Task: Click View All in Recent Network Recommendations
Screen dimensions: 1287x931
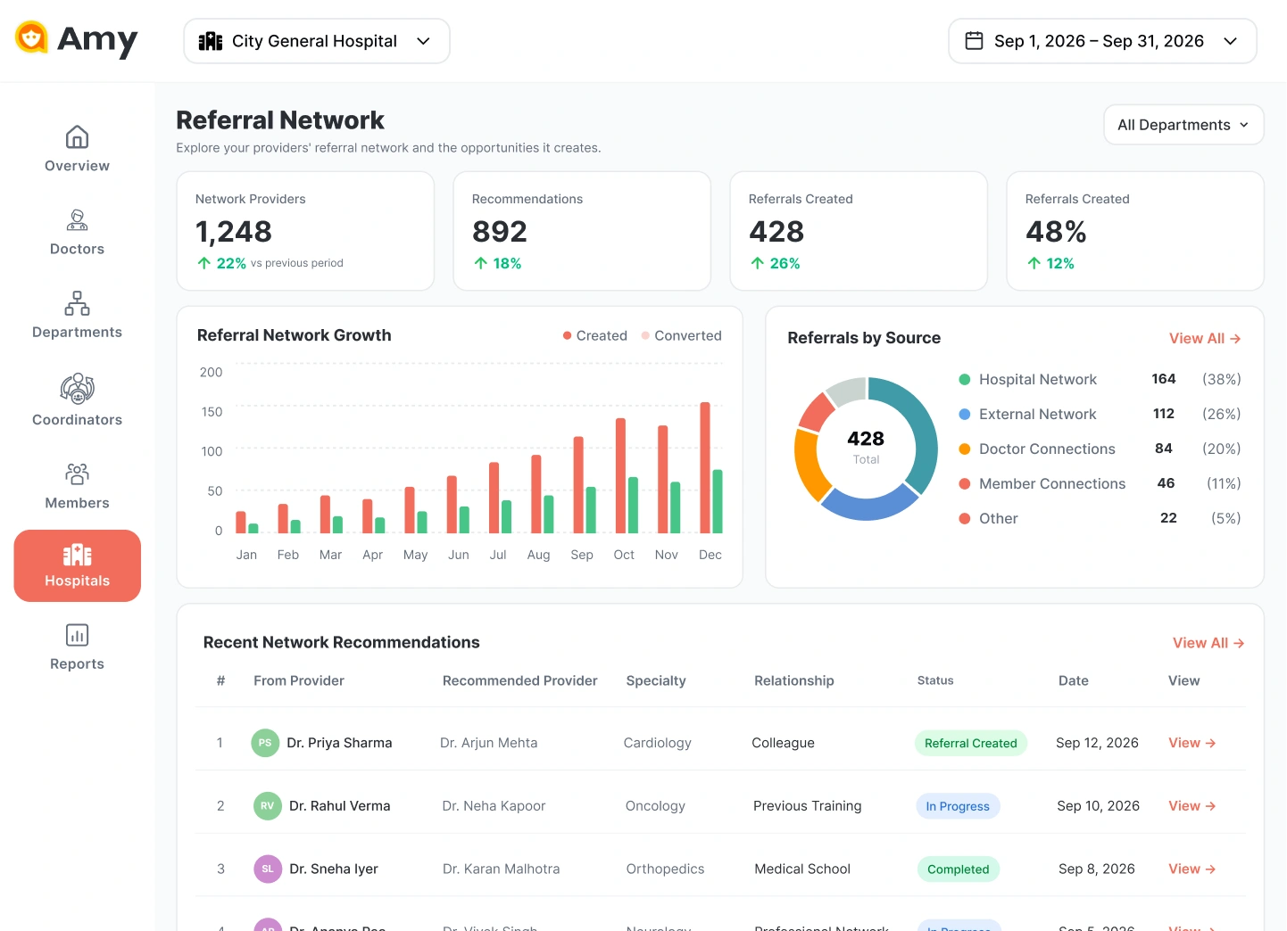Action: (1208, 643)
